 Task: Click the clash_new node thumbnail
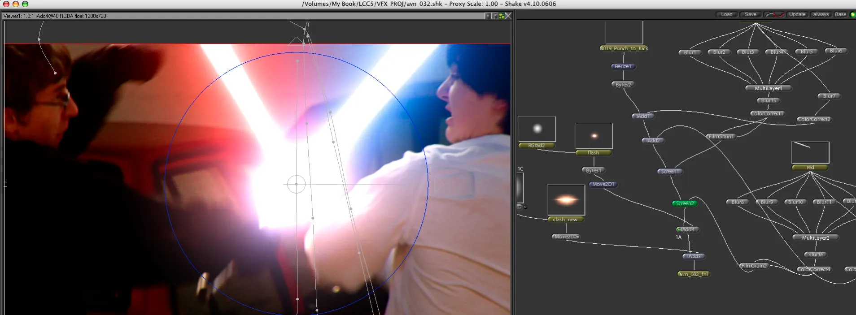pyautogui.click(x=566, y=200)
